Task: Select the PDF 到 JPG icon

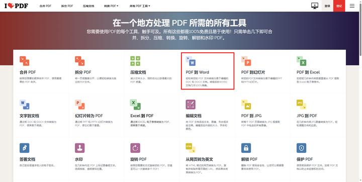Action: pos(246,105)
